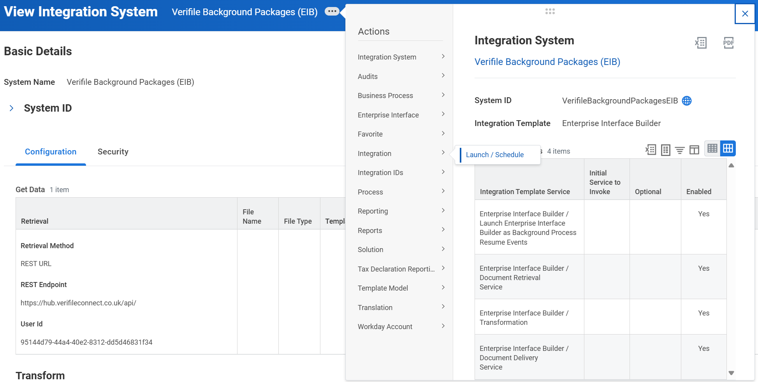Click Launch Enterprise Interface Builder Resume Events row

(x=600, y=228)
